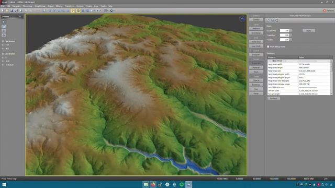
Task: Click the Ambient light button
Action: pyautogui.click(x=256, y=28)
